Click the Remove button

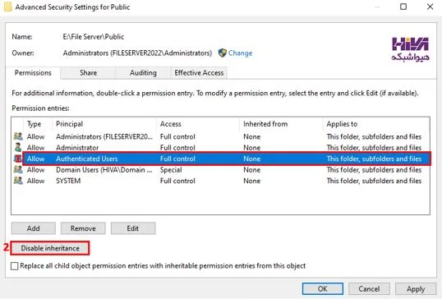click(x=83, y=228)
